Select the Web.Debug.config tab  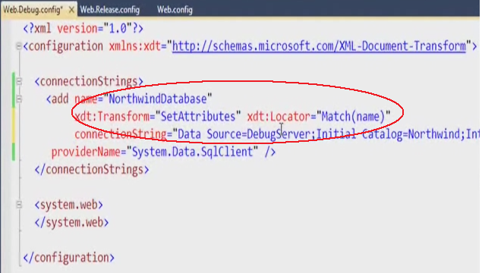pyautogui.click(x=32, y=10)
